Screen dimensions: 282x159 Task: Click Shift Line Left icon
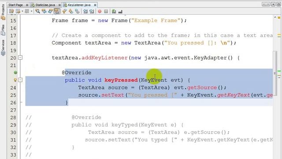click(x=85, y=11)
